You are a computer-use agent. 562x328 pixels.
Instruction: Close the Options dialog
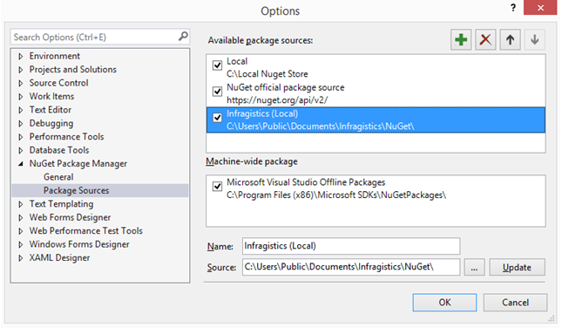pos(540,8)
